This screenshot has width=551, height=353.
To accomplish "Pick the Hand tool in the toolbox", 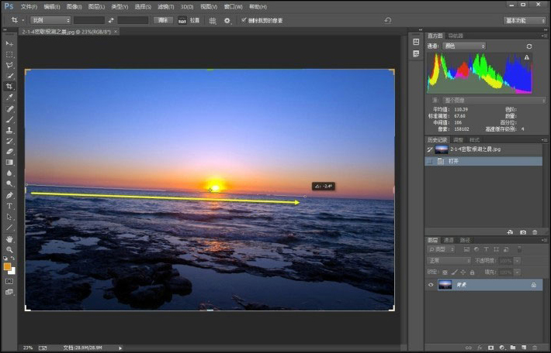I will 9,238.
